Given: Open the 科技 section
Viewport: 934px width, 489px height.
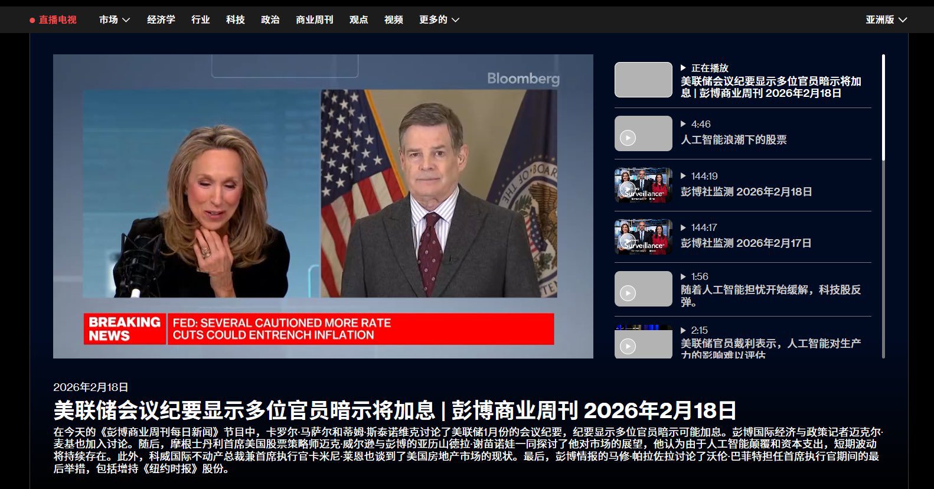Looking at the screenshot, I should tap(236, 20).
